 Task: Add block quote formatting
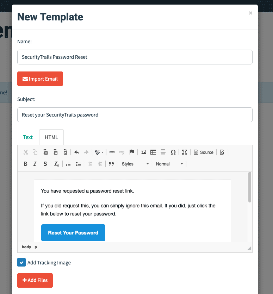(x=111, y=164)
